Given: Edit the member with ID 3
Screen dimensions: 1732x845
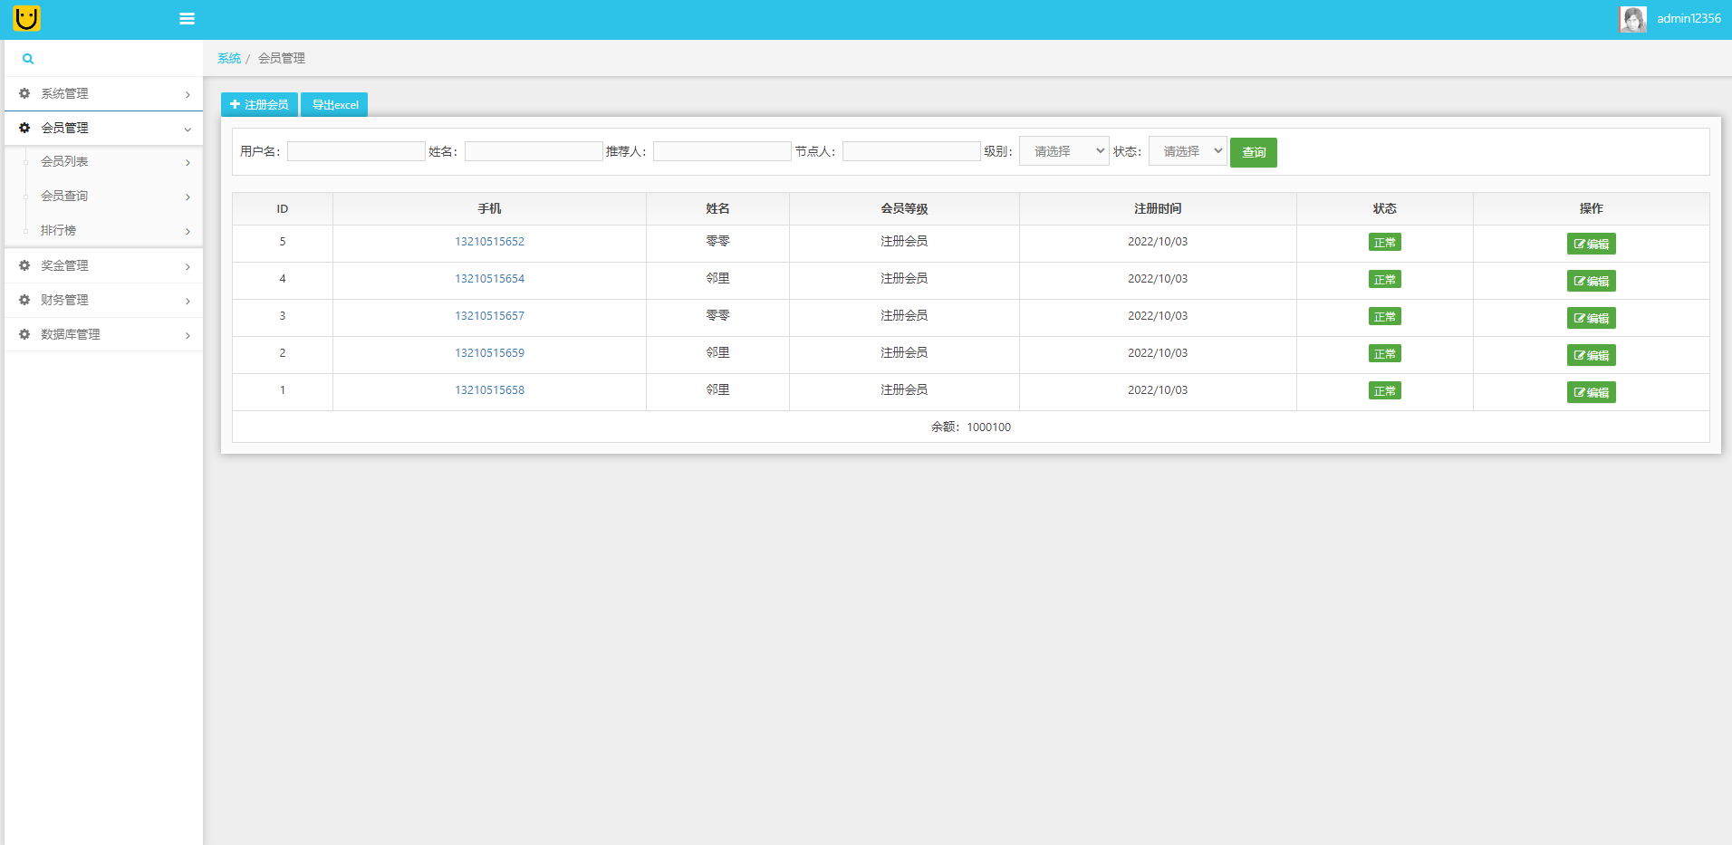Looking at the screenshot, I should tap(1591, 319).
